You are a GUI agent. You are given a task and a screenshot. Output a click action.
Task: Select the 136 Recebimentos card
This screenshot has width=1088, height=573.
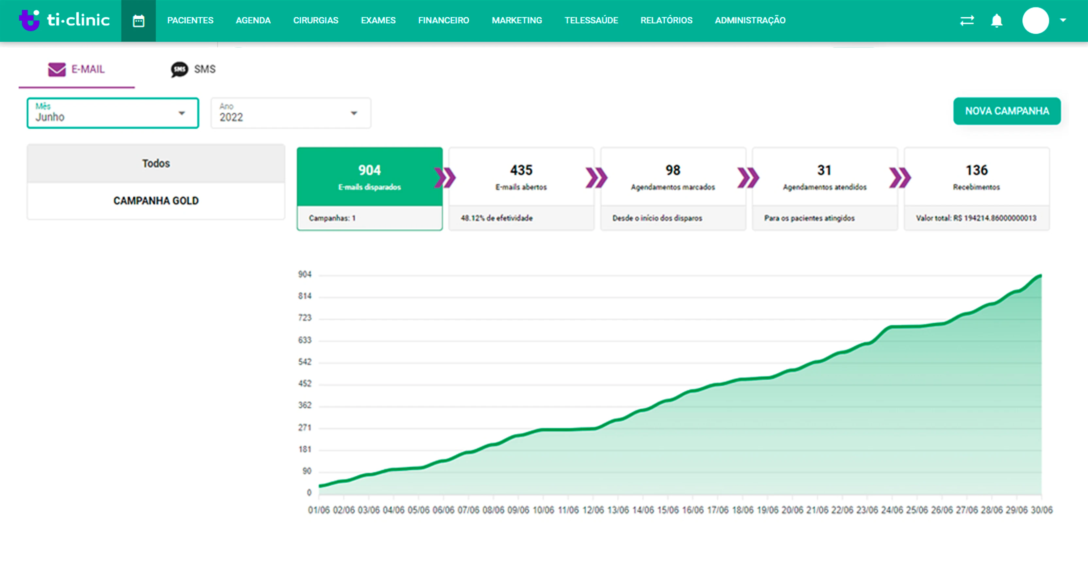(x=976, y=188)
